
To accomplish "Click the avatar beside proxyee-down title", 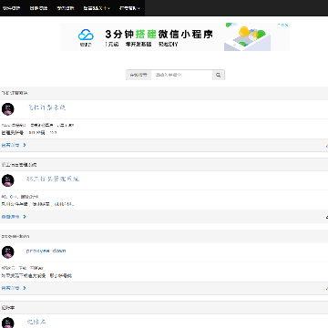I will [8, 252].
